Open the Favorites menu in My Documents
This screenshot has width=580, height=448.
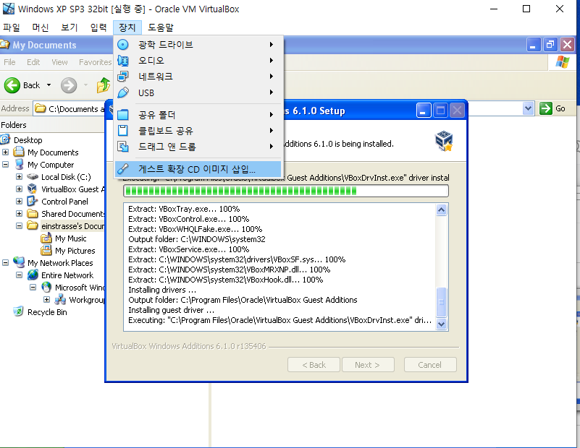pyautogui.click(x=95, y=62)
